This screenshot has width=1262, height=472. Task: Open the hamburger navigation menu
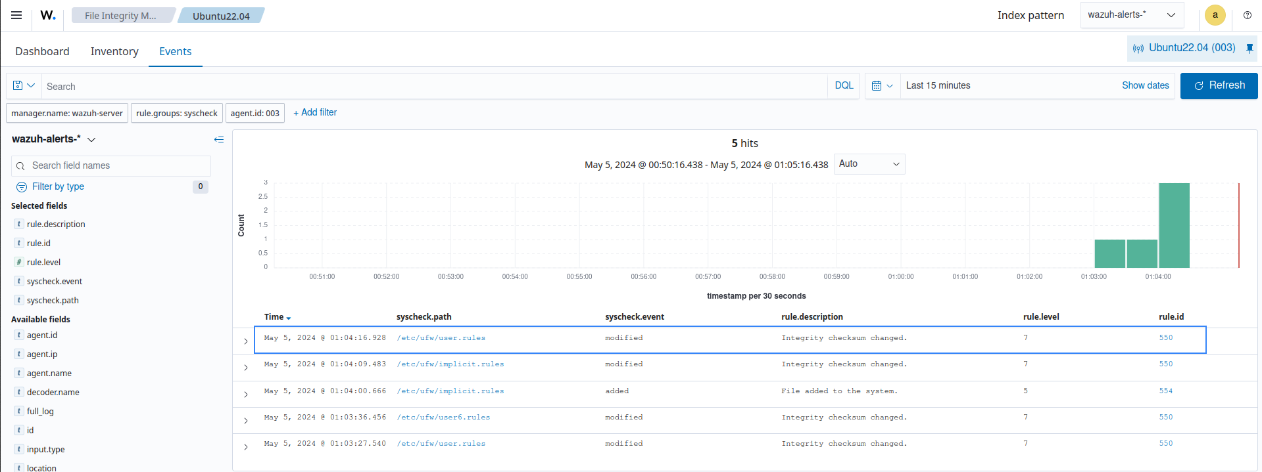tap(16, 15)
